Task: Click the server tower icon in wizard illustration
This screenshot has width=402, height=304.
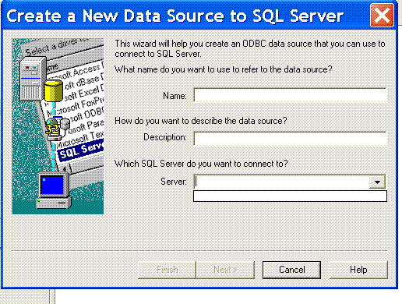Action: 32,80
